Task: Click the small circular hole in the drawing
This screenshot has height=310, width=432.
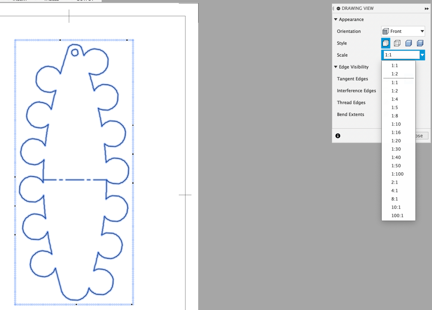Action: [75, 52]
